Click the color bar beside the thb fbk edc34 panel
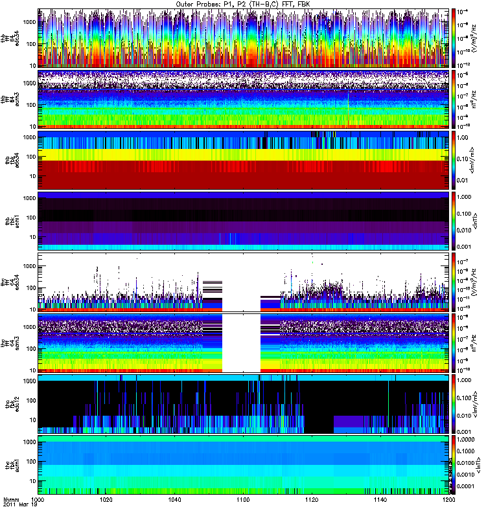The image size is (486, 518). pyautogui.click(x=454, y=159)
